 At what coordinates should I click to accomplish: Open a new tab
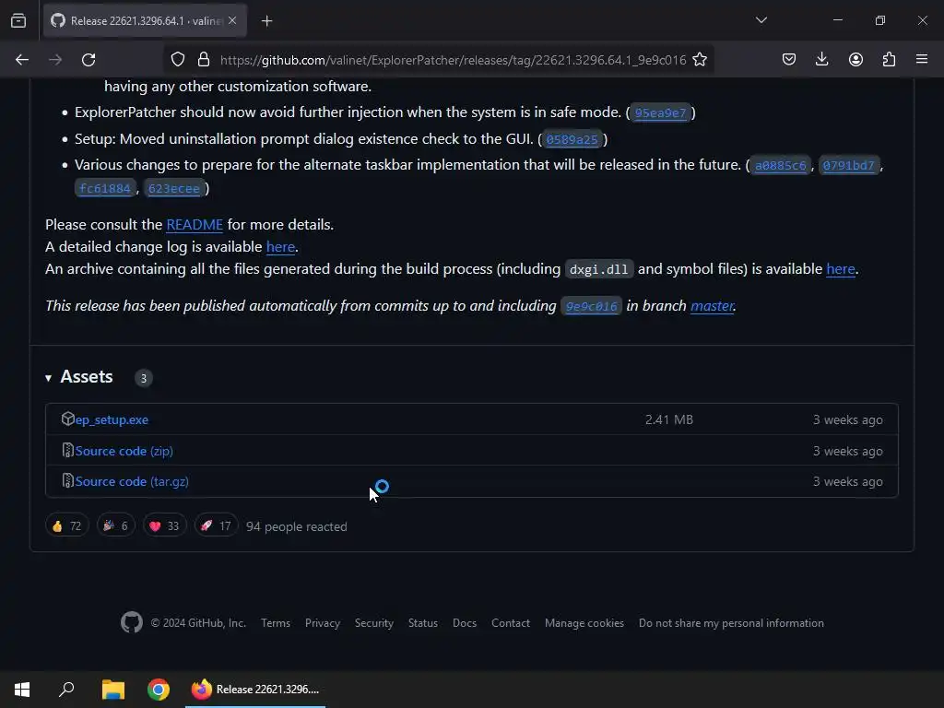pyautogui.click(x=266, y=21)
